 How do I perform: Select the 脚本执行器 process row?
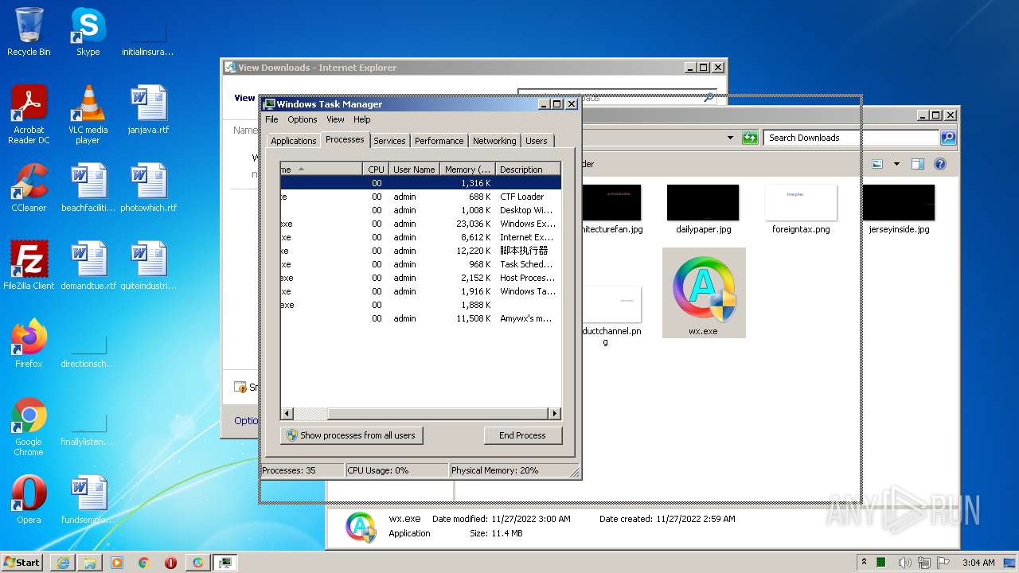click(420, 251)
